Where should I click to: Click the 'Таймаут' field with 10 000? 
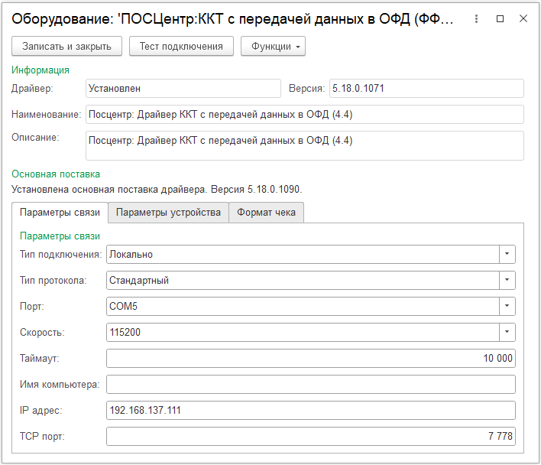(311, 358)
